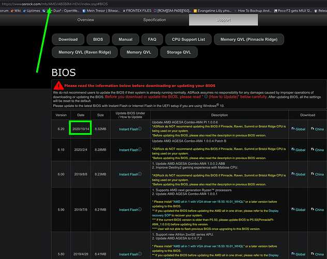Open AMD all in 1 driver link in 5.90 row
This screenshot has width=327, height=259.
(209, 202)
